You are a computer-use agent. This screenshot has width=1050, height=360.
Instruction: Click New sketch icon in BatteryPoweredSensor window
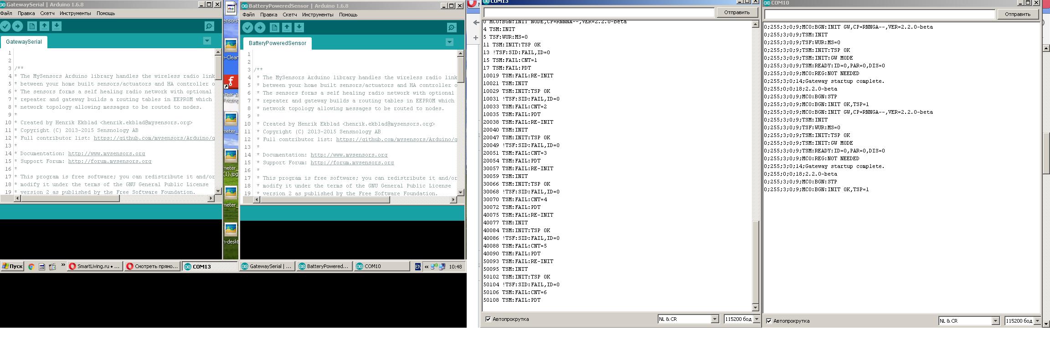pyautogui.click(x=274, y=28)
